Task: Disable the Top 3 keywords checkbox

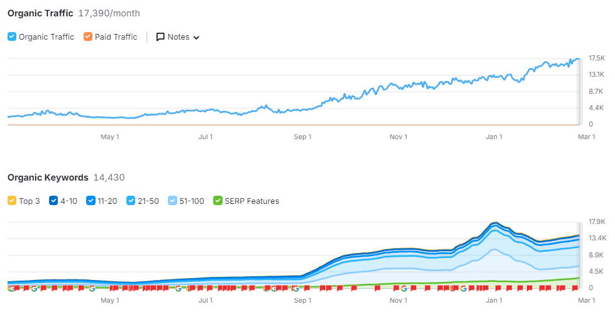Action: [x=12, y=201]
